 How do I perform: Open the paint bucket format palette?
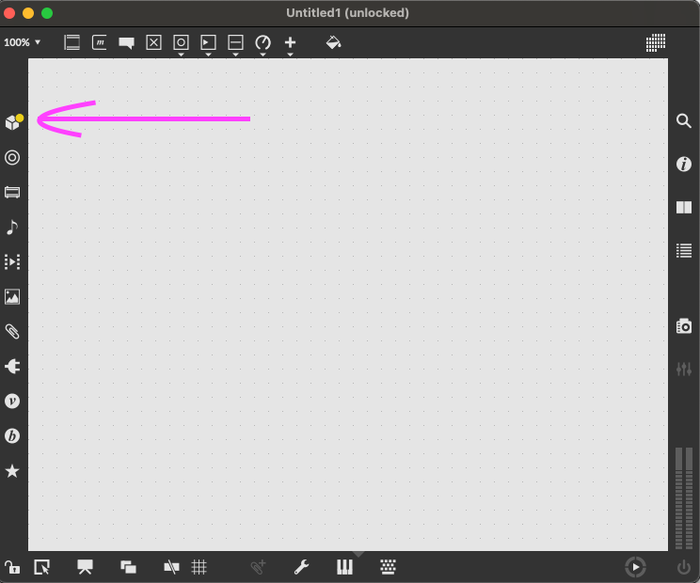pyautogui.click(x=333, y=42)
